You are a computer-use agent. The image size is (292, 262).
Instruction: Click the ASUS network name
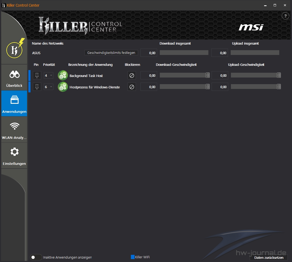pyautogui.click(x=36, y=53)
